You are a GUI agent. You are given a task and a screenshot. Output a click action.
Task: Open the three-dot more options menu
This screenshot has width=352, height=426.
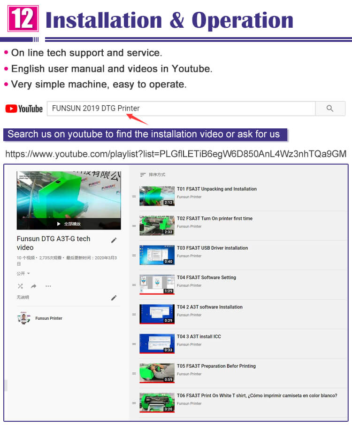(48, 286)
